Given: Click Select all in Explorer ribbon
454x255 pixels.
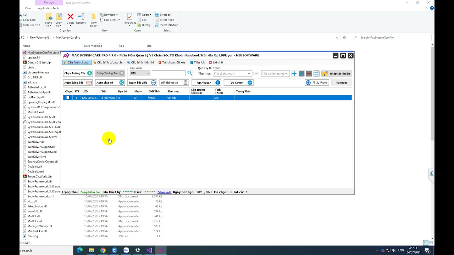Looking at the screenshot, I should (163, 15).
